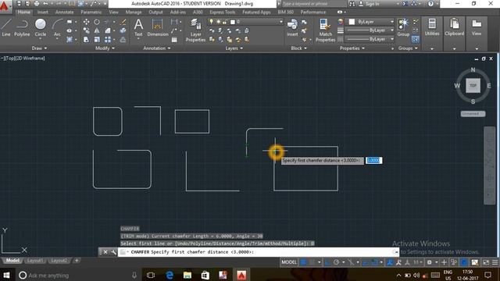This screenshot has height=281, width=500.
Task: Open the Clipboard panel
Action: pos(455,27)
